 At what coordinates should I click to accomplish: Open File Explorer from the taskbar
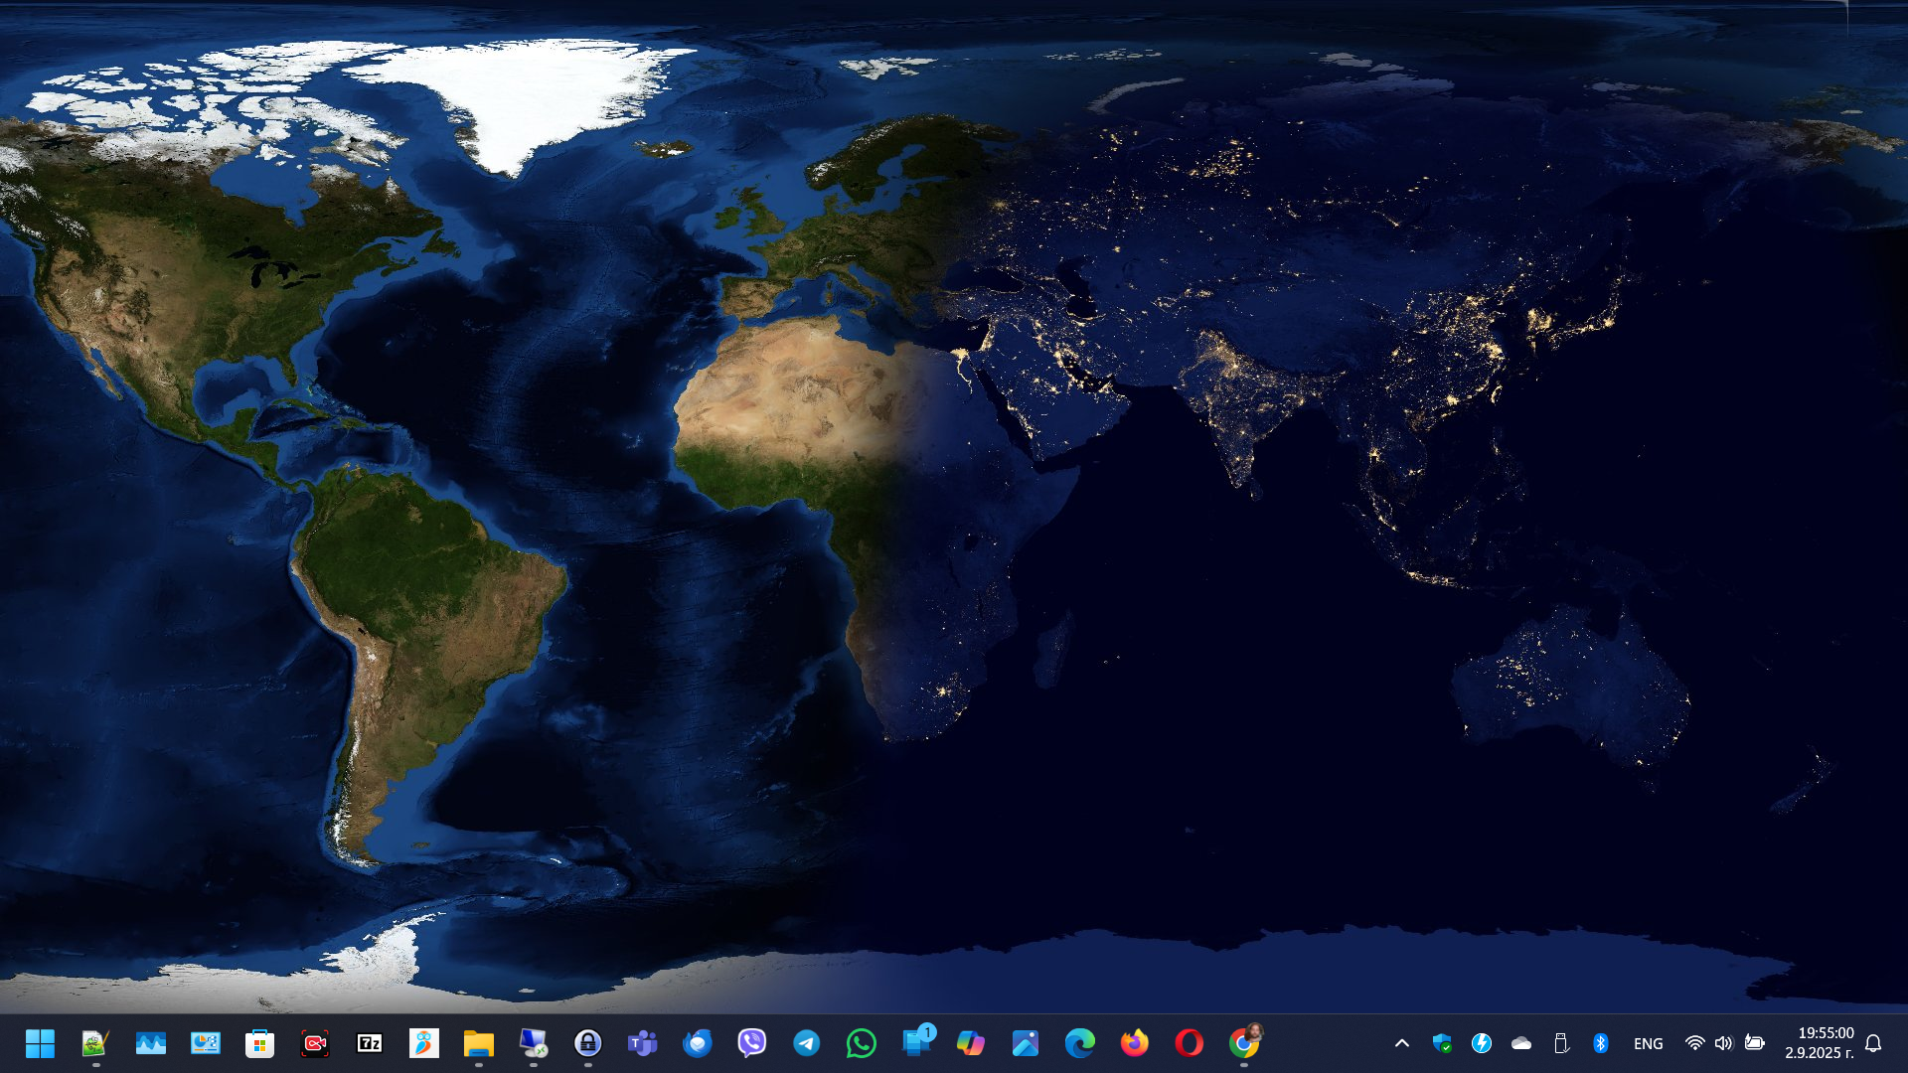(478, 1043)
